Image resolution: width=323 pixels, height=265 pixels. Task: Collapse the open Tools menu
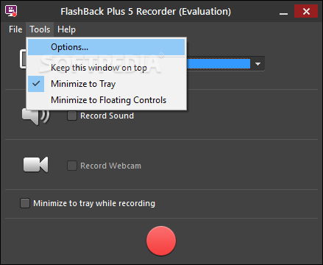40,29
